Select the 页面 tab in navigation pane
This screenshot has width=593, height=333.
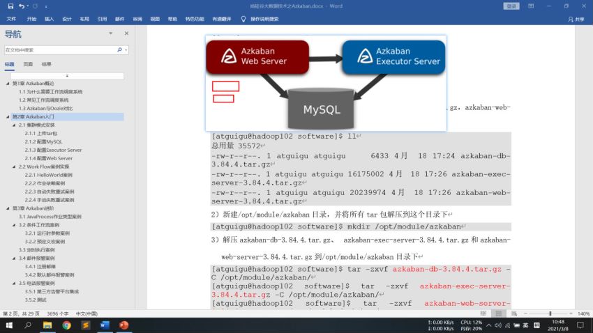tap(29, 64)
